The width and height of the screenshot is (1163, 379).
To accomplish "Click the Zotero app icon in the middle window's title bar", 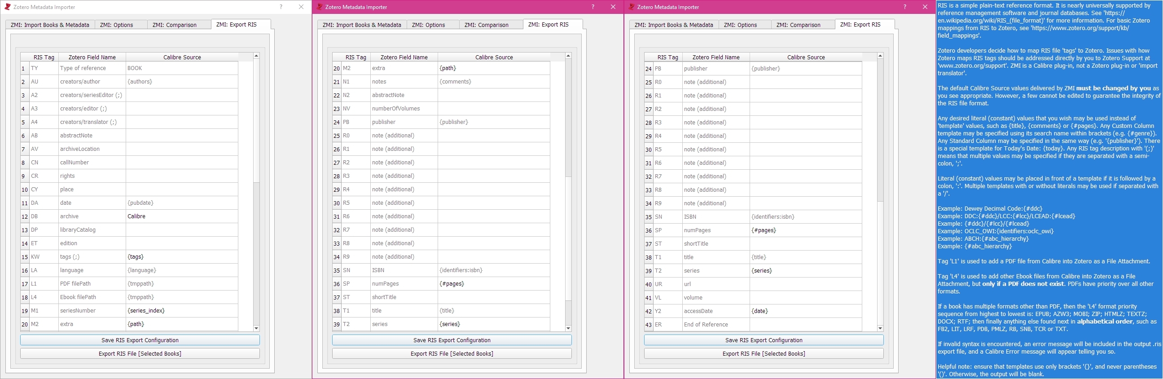I will pos(320,7).
